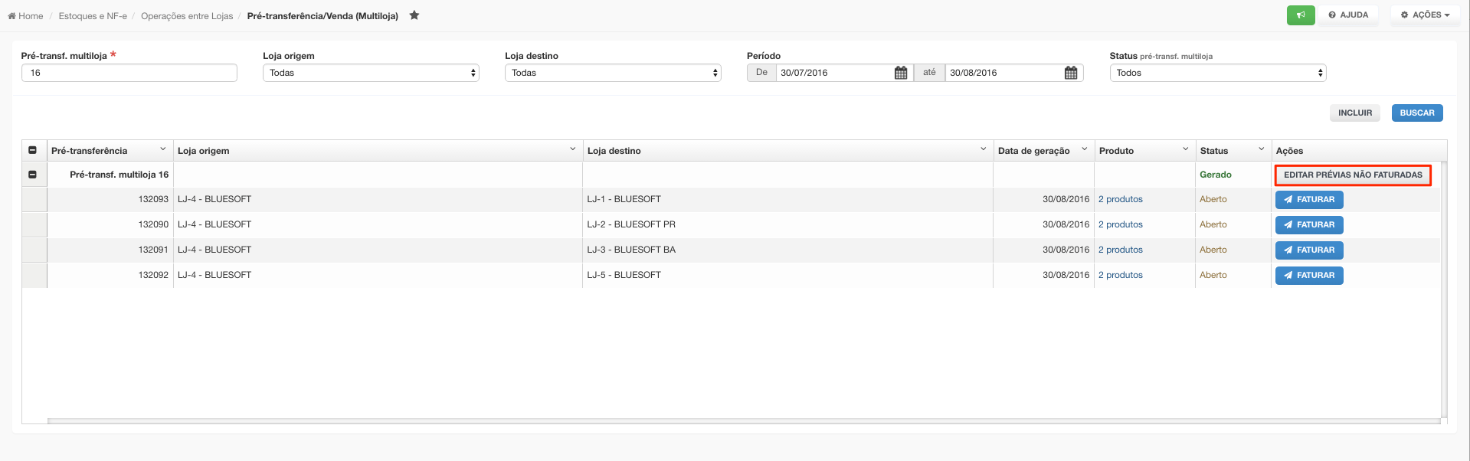Click the Home breadcrumb icon

pyautogui.click(x=11, y=16)
